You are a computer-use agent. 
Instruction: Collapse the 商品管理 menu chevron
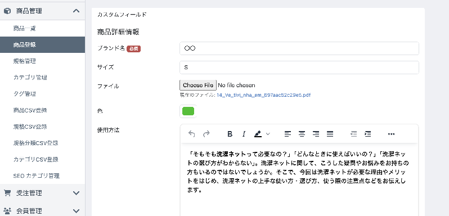[x=76, y=11]
